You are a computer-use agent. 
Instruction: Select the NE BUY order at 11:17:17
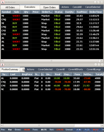click(x=52, y=23)
